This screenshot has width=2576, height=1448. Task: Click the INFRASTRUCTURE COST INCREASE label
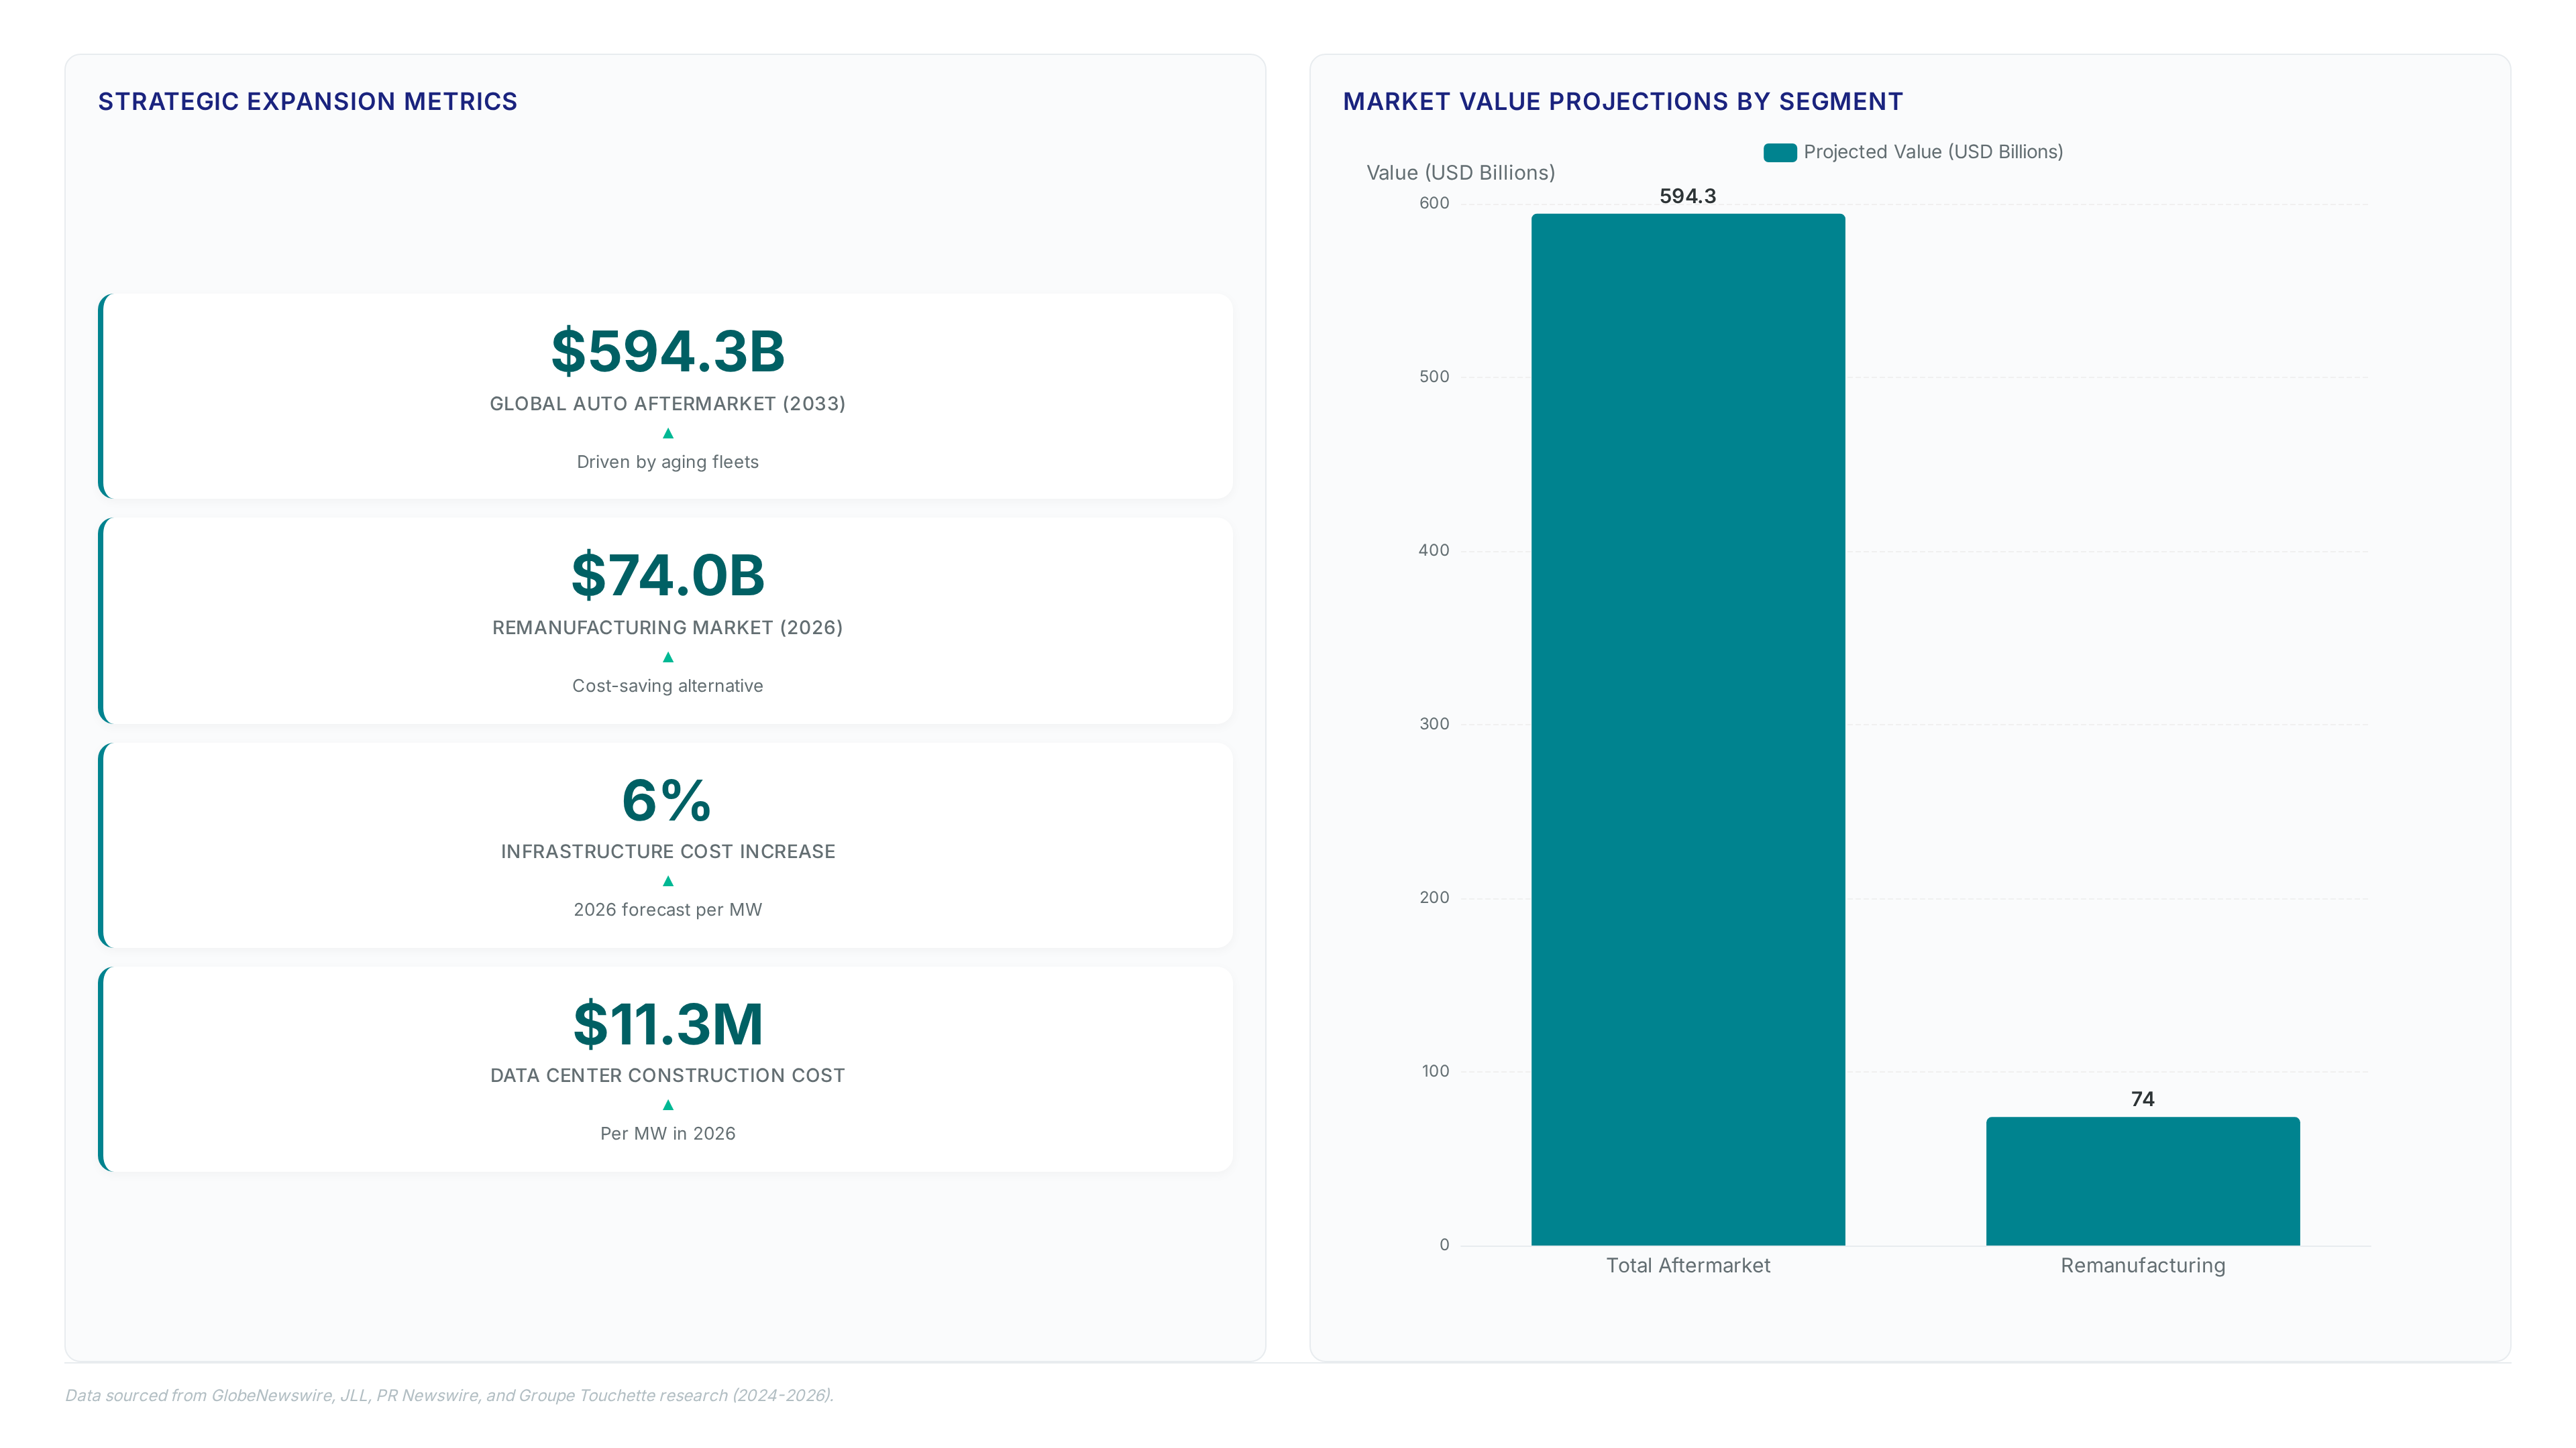click(x=668, y=851)
